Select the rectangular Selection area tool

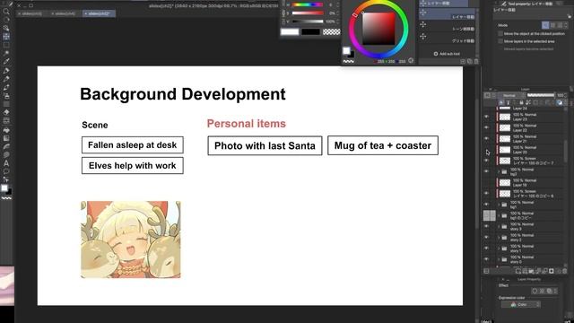(6, 45)
